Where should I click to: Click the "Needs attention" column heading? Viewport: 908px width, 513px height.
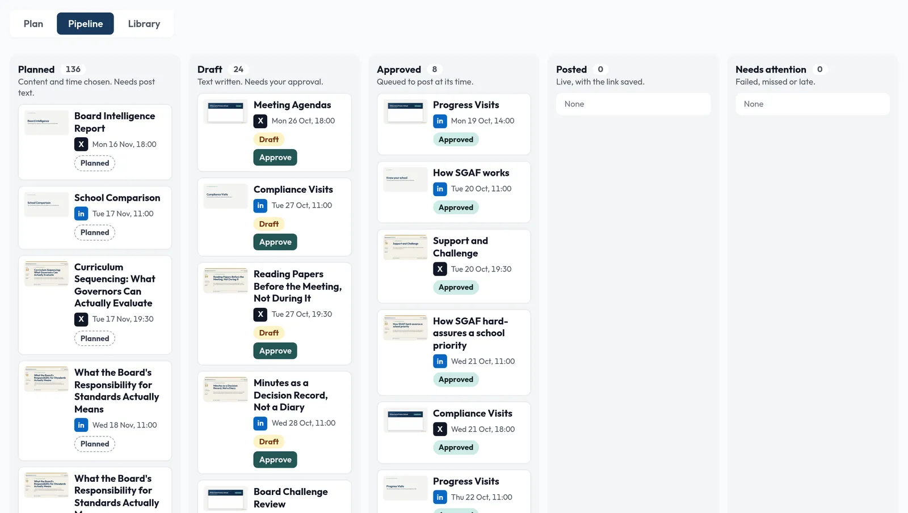tap(771, 70)
